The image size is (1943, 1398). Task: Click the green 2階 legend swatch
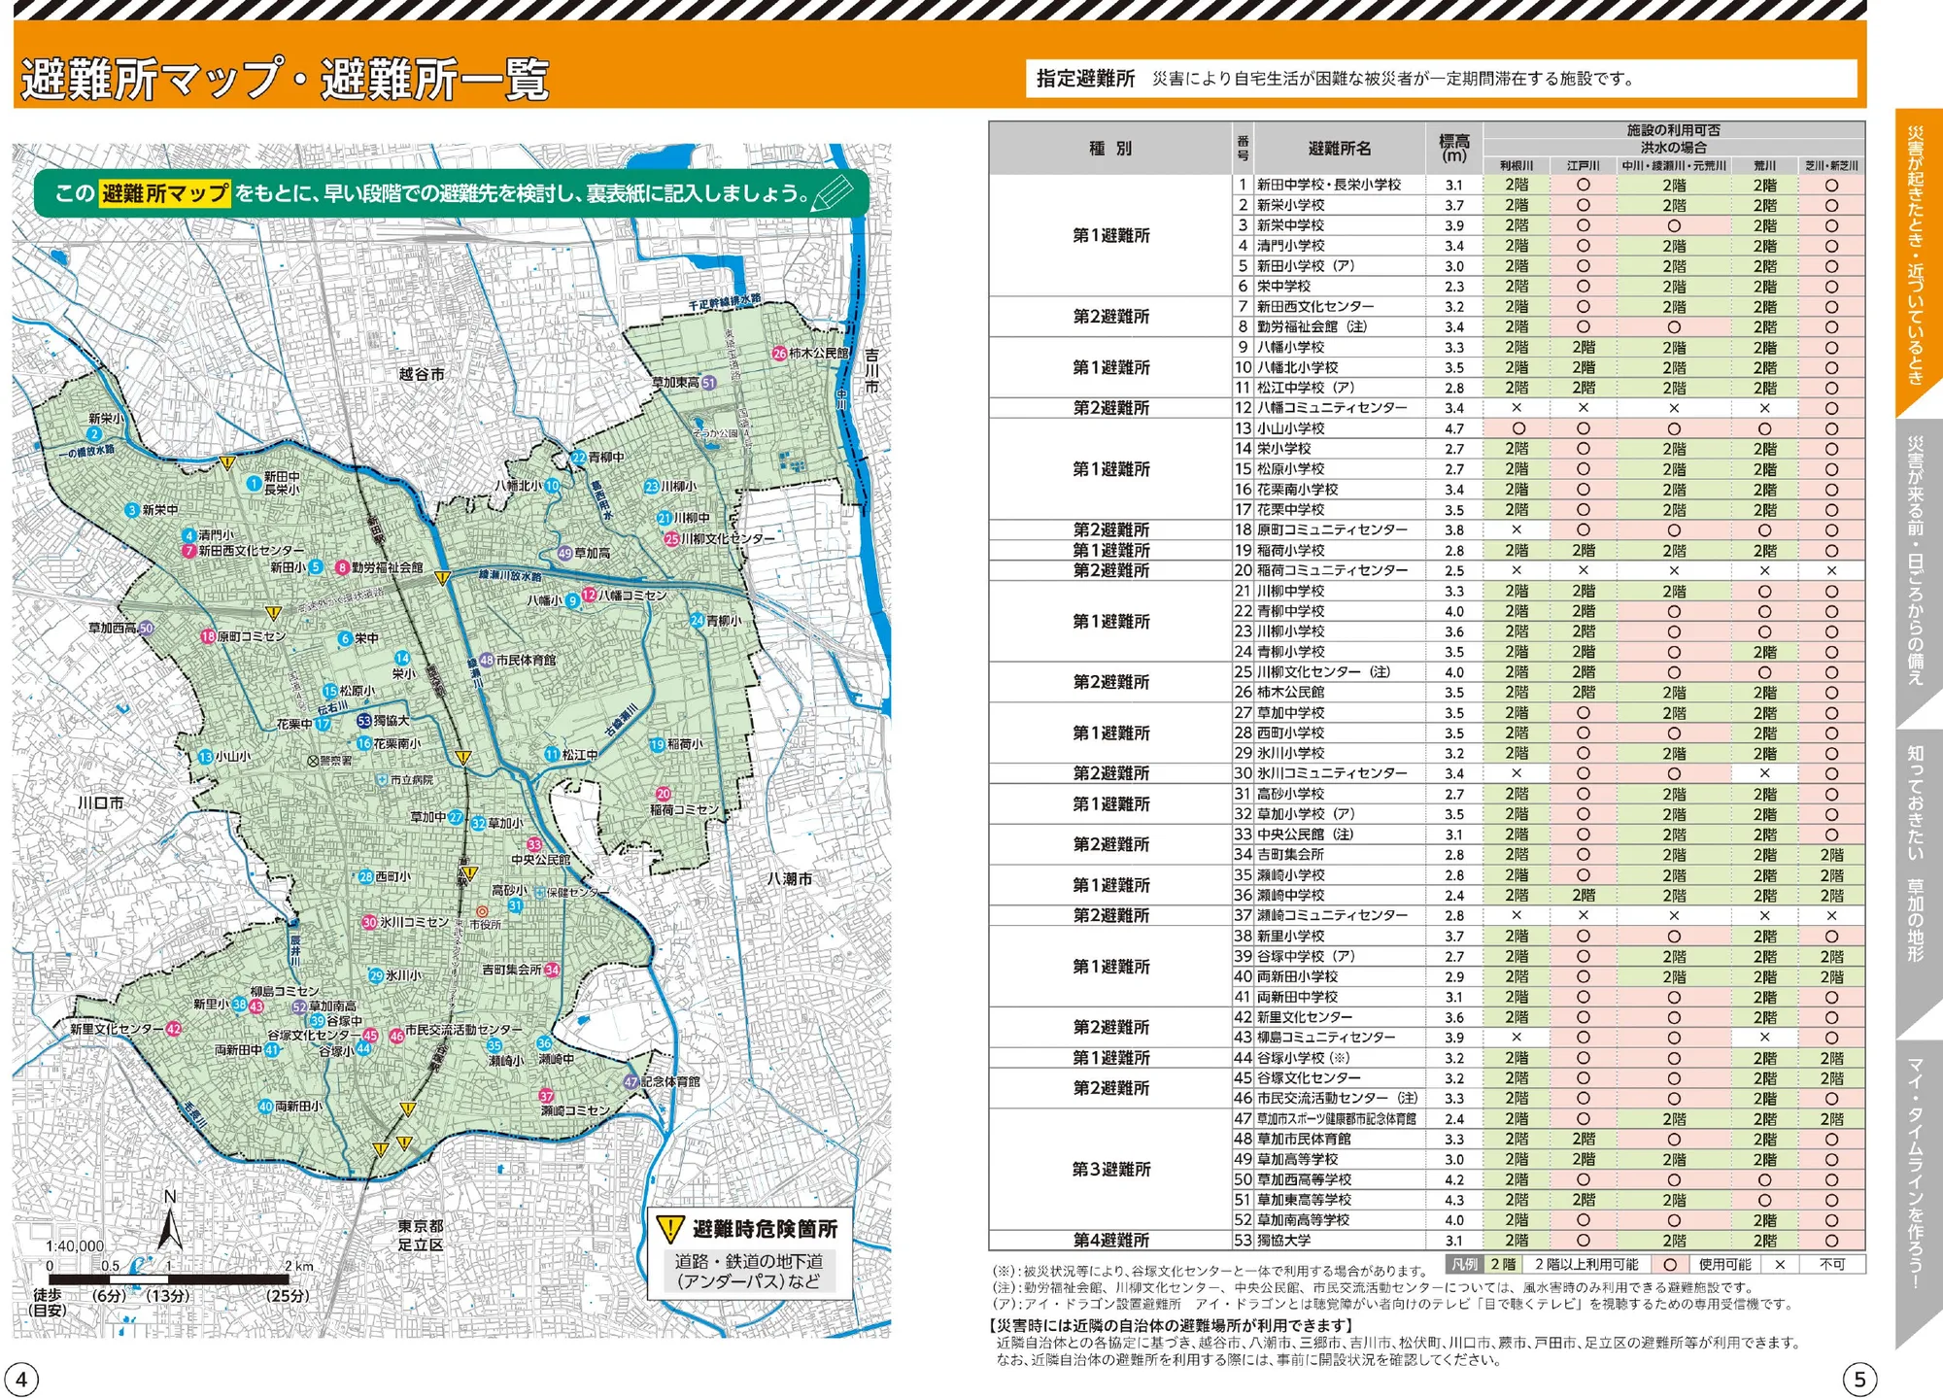coord(1503,1264)
